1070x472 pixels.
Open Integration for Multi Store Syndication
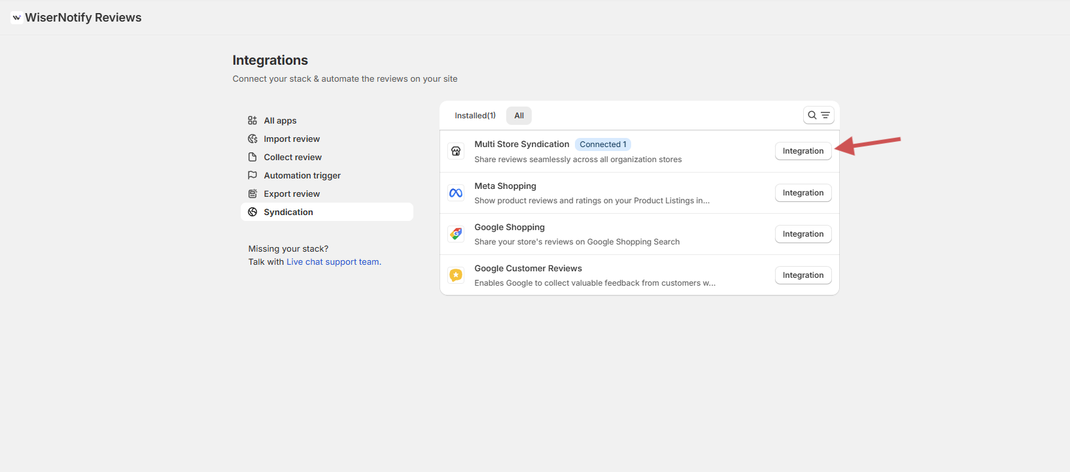[x=802, y=151]
